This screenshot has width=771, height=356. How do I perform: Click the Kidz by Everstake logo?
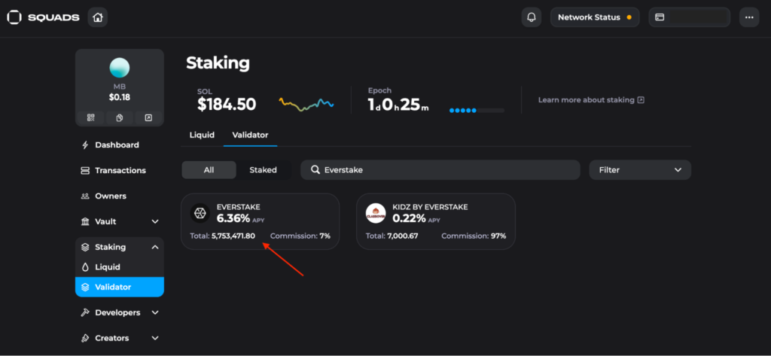coord(376,213)
